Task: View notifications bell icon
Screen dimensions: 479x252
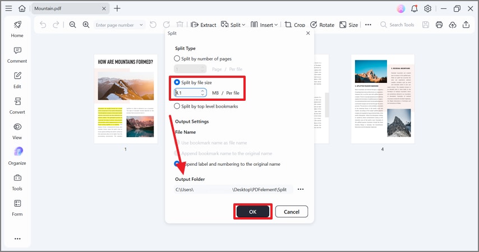Action: 414,8
